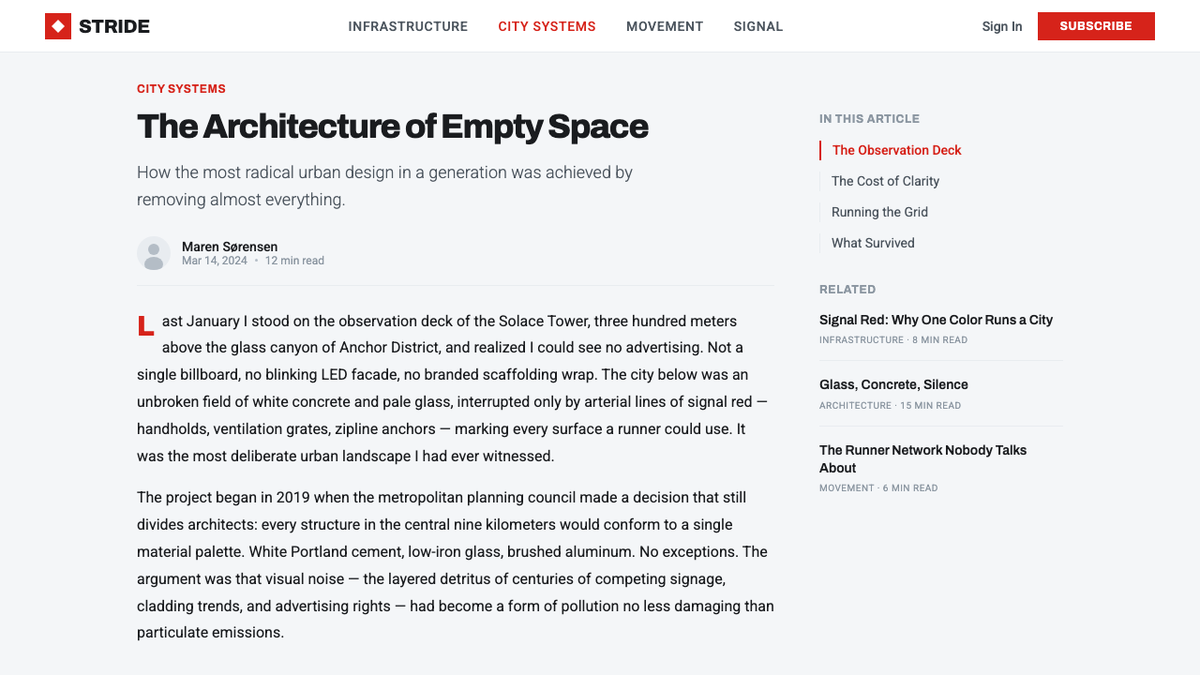Open the City Systems nav section
1200x675 pixels.
[547, 26]
